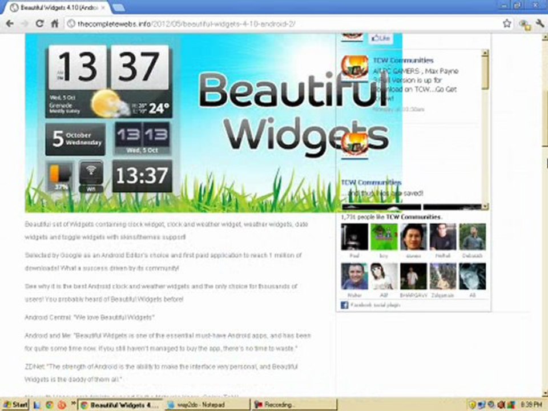Go back using the browser back arrow
Image resolution: width=548 pixels, height=411 pixels.
[x=10, y=23]
